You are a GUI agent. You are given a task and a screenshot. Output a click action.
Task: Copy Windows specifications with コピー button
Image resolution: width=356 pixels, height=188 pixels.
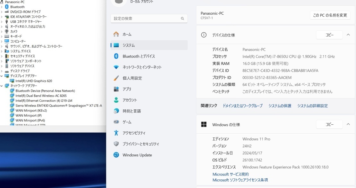329,124
